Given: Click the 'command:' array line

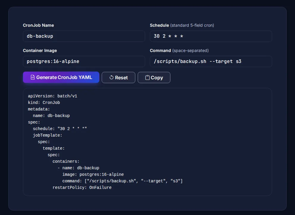Looking at the screenshot, I should tap(123, 181).
